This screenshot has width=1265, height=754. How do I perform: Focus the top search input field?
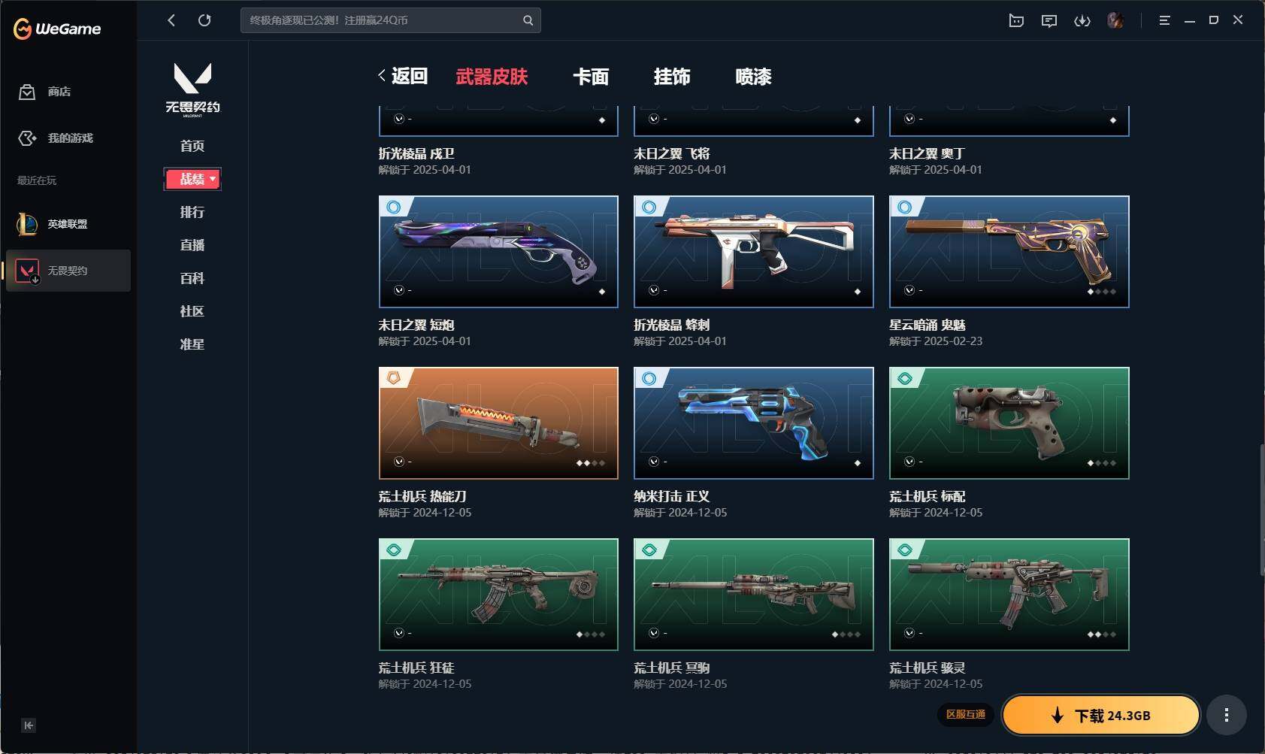[x=382, y=20]
